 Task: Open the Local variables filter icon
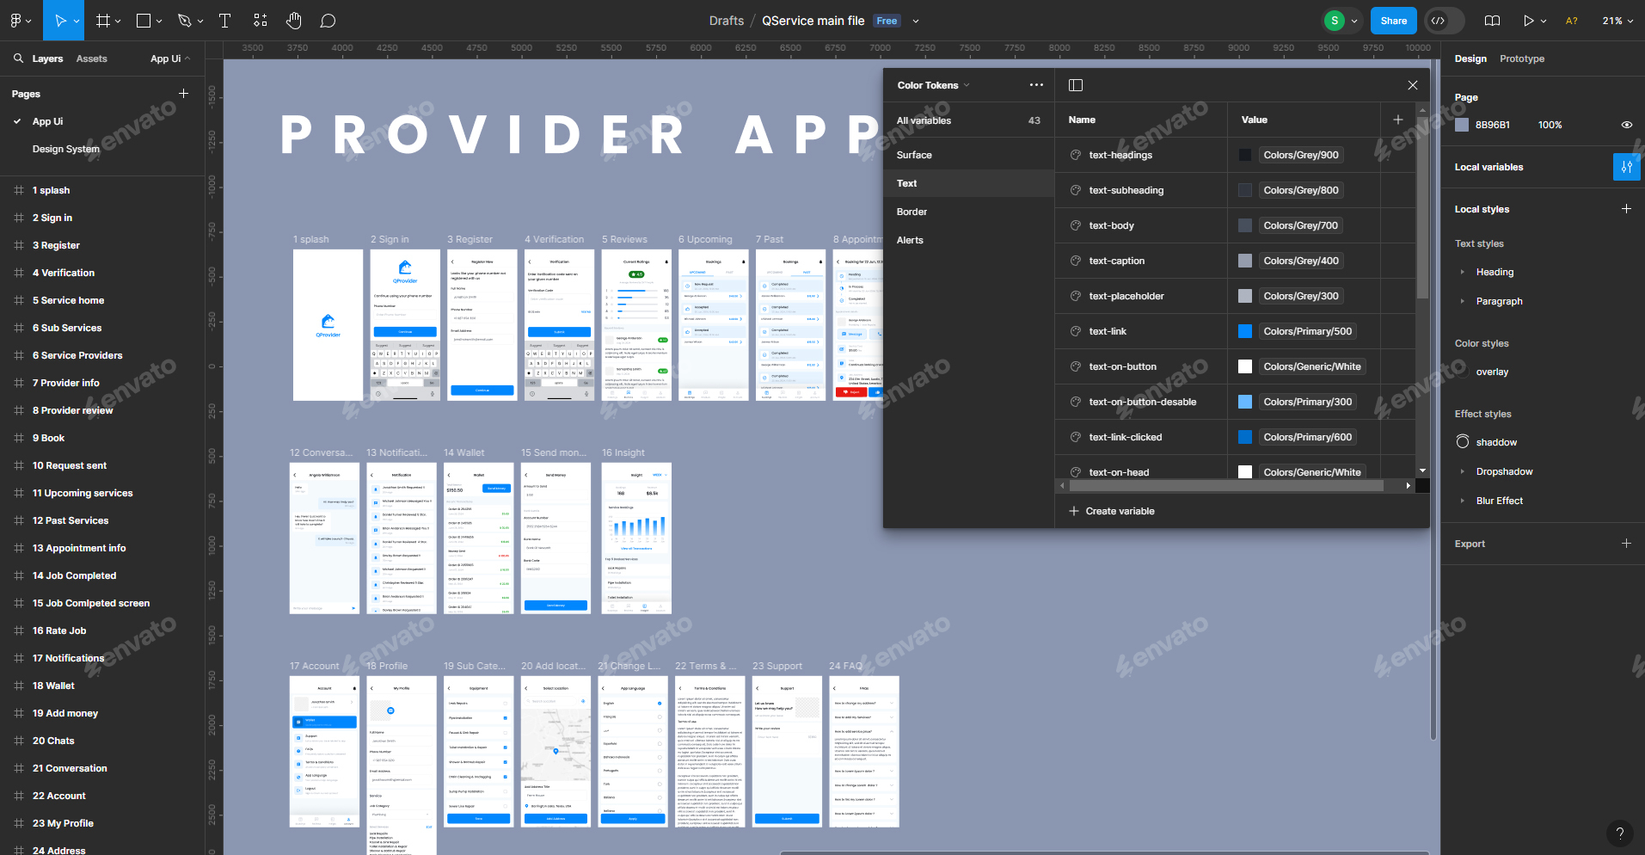coord(1626,167)
